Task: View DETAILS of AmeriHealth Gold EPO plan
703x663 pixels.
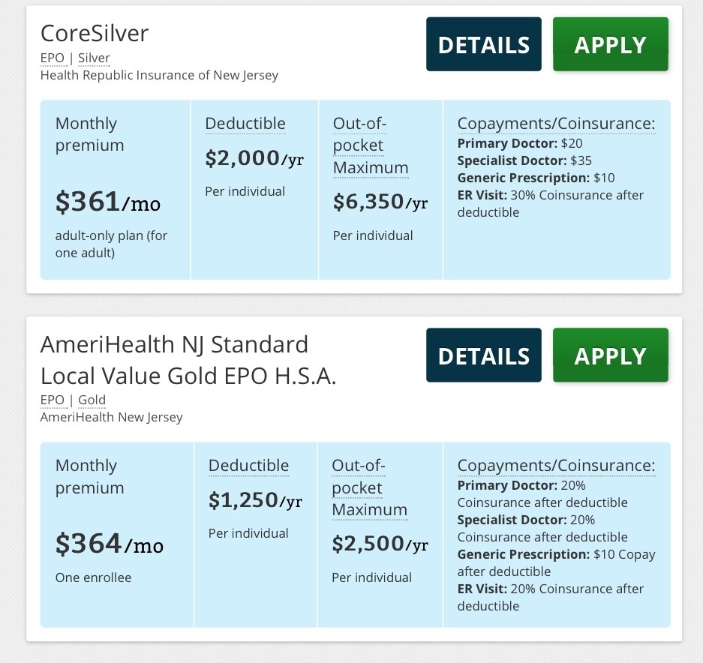Action: point(483,355)
